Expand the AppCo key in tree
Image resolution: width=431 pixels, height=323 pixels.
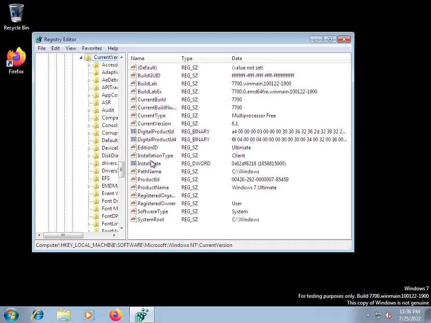point(89,95)
